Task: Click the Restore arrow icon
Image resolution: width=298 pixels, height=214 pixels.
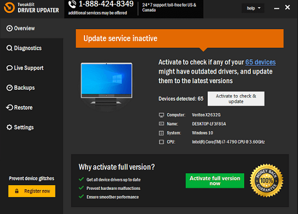Action: pyautogui.click(x=9, y=107)
